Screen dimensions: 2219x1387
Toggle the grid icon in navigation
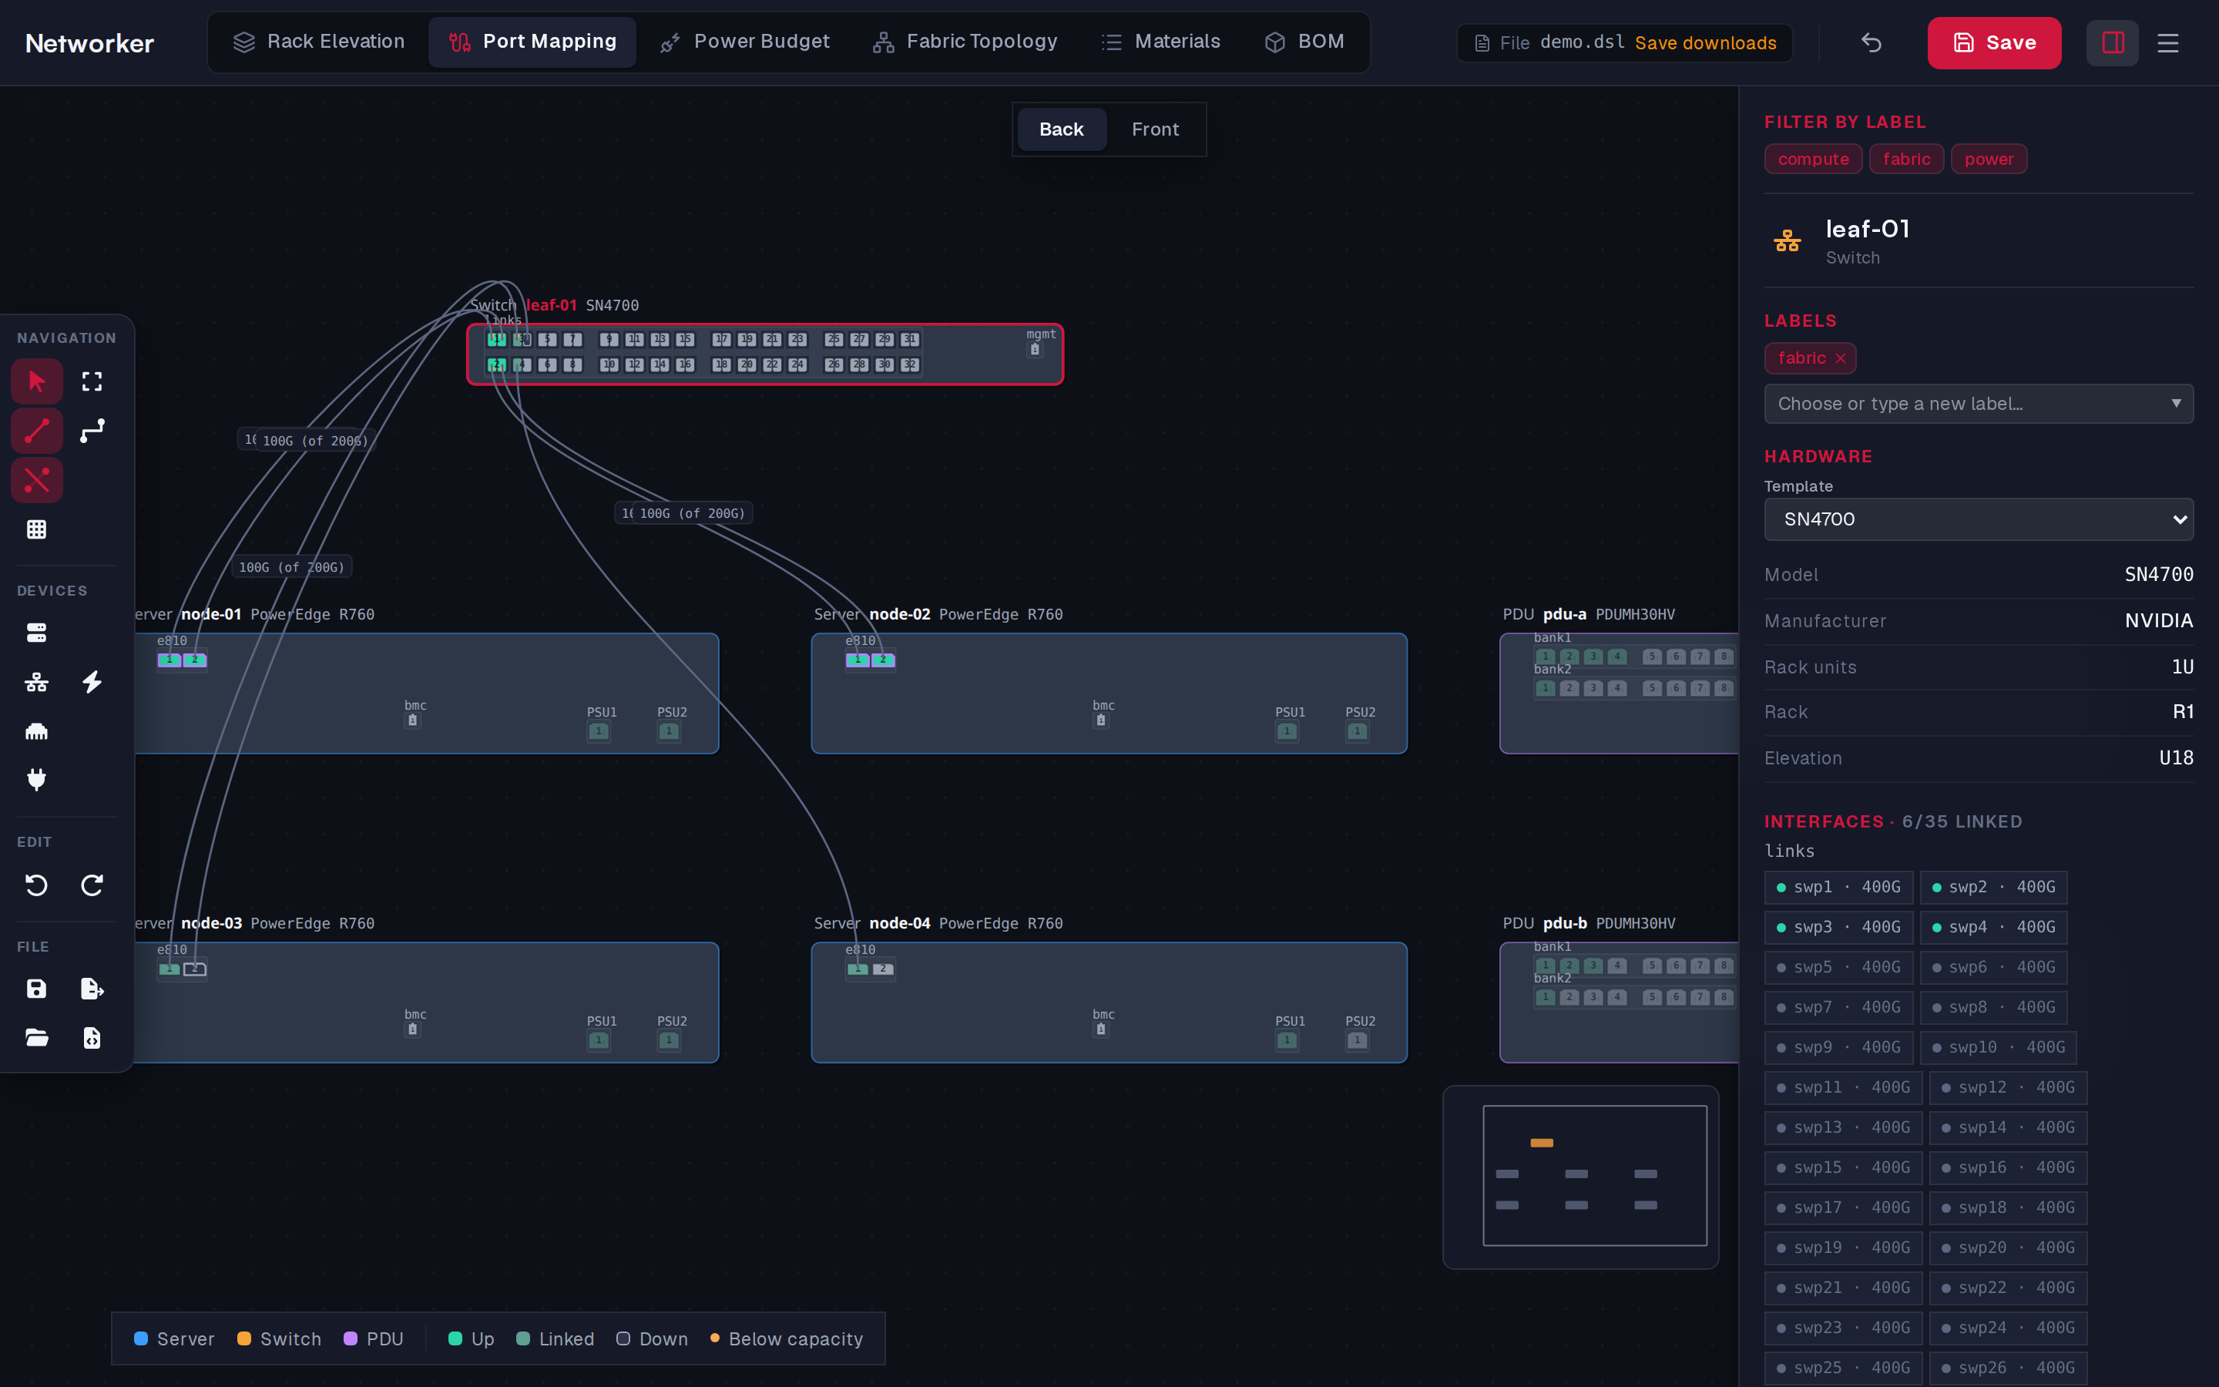click(x=37, y=529)
